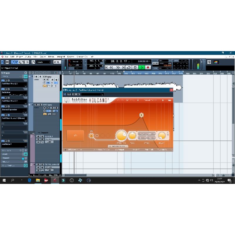
Task: Solo track 2 VOC
Action: click(x=40, y=104)
